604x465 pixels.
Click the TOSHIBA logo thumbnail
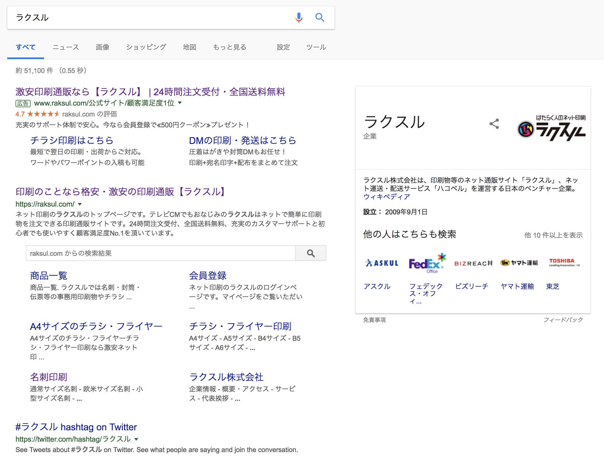point(564,262)
